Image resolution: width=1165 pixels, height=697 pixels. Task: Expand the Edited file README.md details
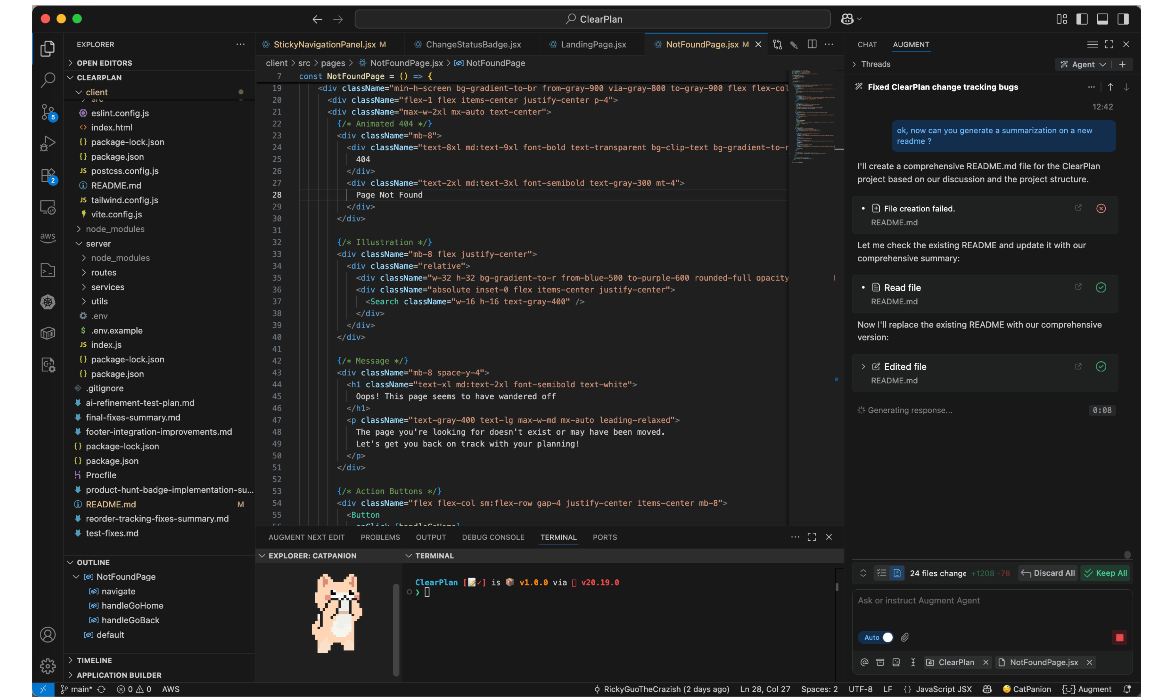tap(863, 366)
